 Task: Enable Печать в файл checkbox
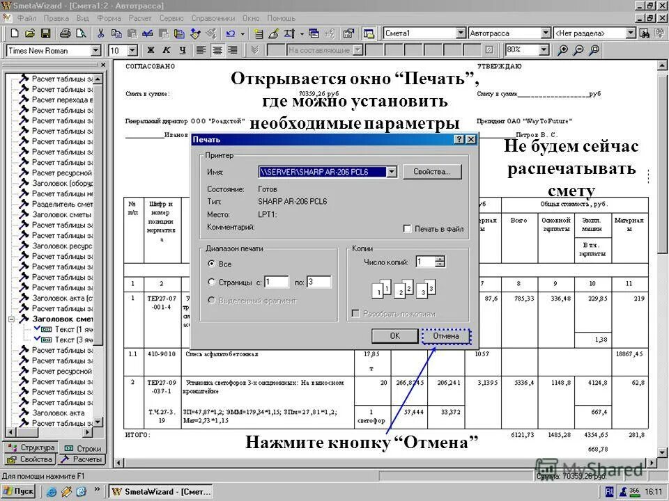[408, 227]
